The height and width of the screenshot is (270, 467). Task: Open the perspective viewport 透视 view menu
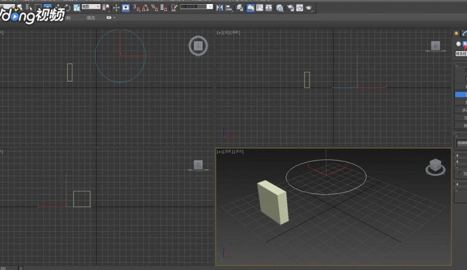click(x=228, y=152)
